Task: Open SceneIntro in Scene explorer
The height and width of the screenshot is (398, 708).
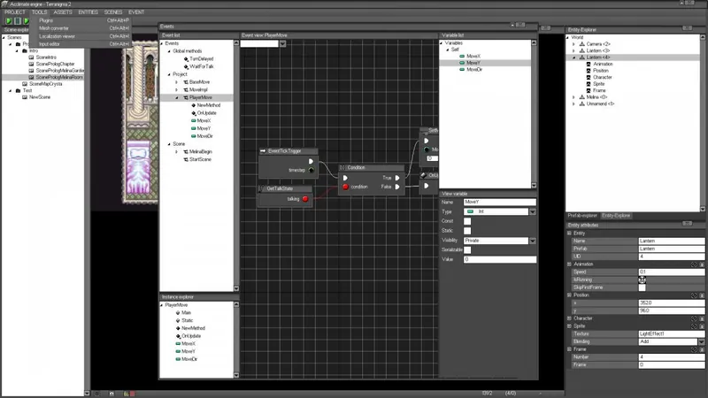Action: click(x=46, y=57)
